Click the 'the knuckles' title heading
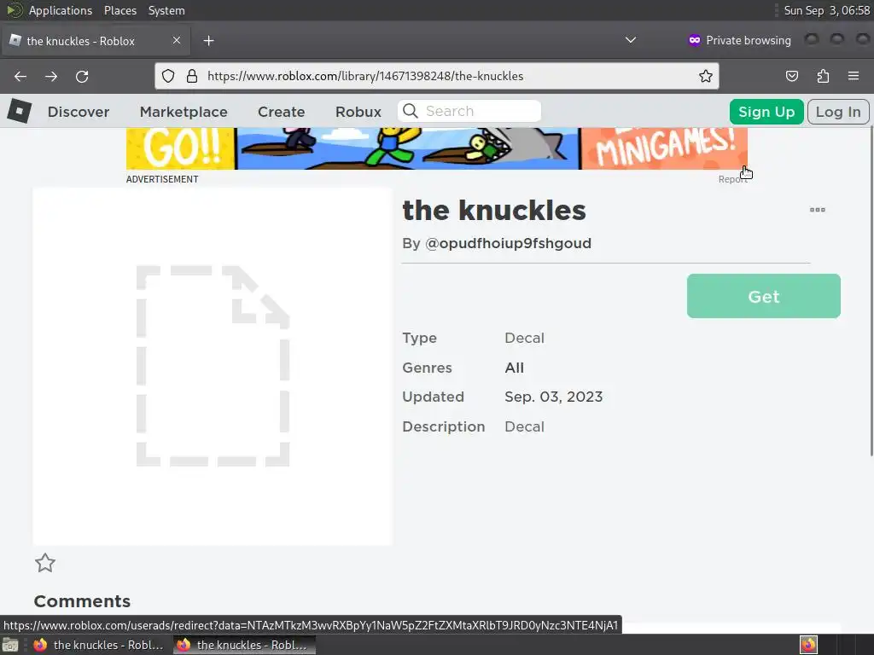The width and height of the screenshot is (874, 655). click(x=494, y=211)
